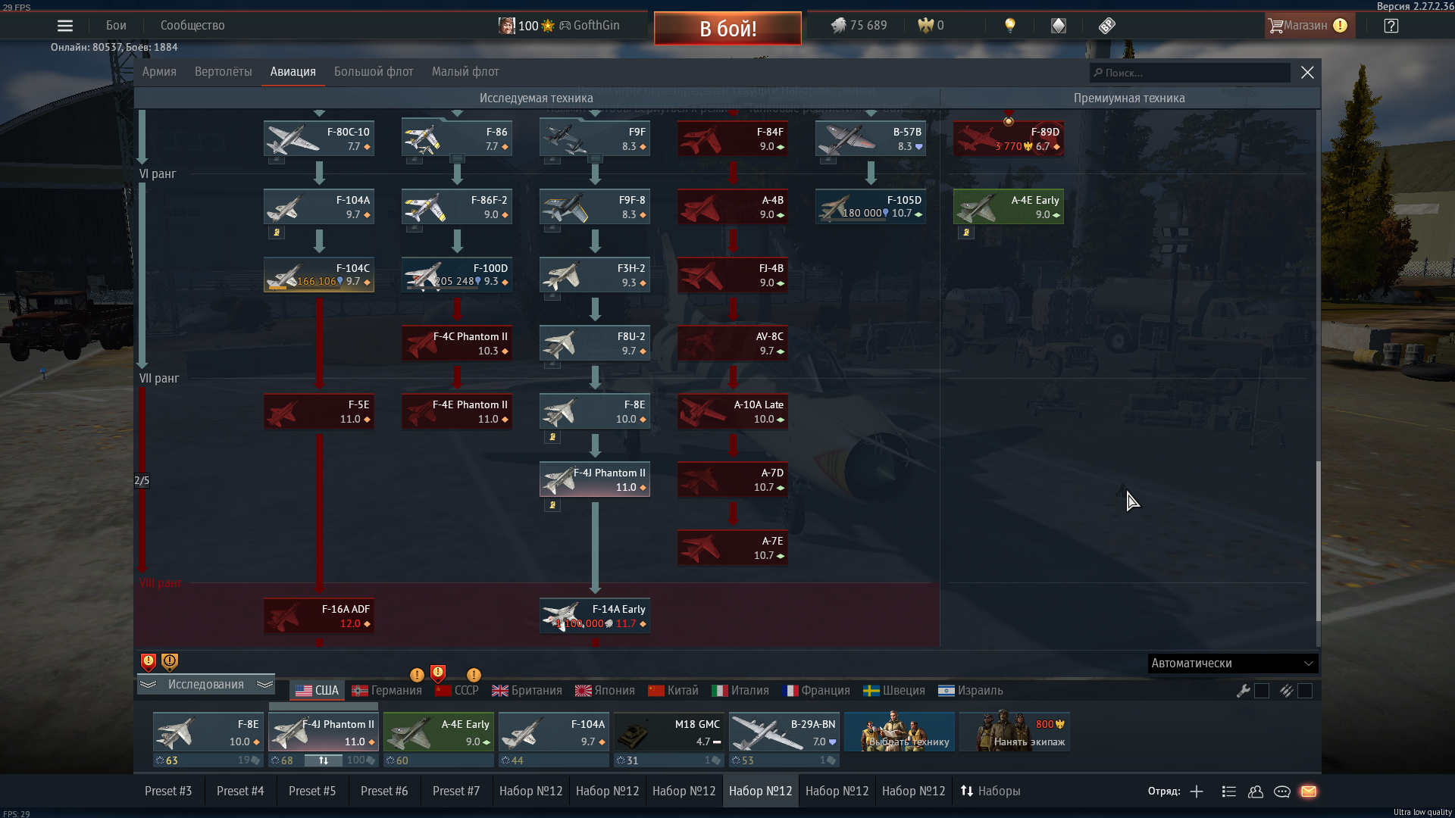Image resolution: width=1455 pixels, height=818 pixels.
Task: Click the orange warning badge near Исследования
Action: coord(170,663)
